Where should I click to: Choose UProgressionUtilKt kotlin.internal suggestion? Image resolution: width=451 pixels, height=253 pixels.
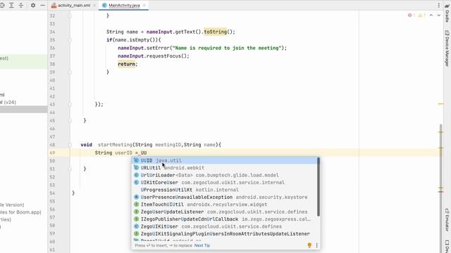tap(225, 190)
